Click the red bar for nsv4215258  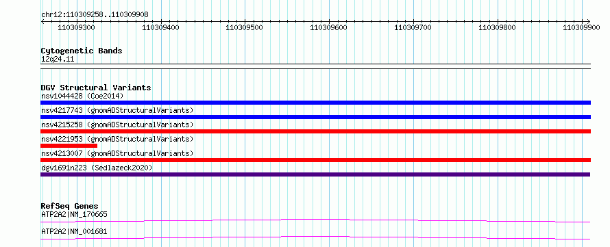click(315, 131)
